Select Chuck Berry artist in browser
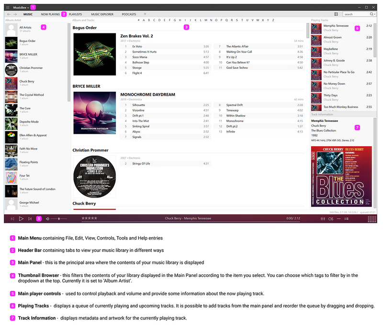Viewport: 383px width, 327px height. coord(36,83)
